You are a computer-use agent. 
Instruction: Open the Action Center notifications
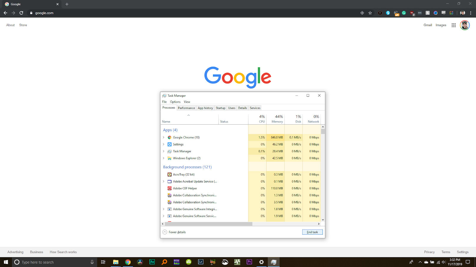(x=468, y=262)
